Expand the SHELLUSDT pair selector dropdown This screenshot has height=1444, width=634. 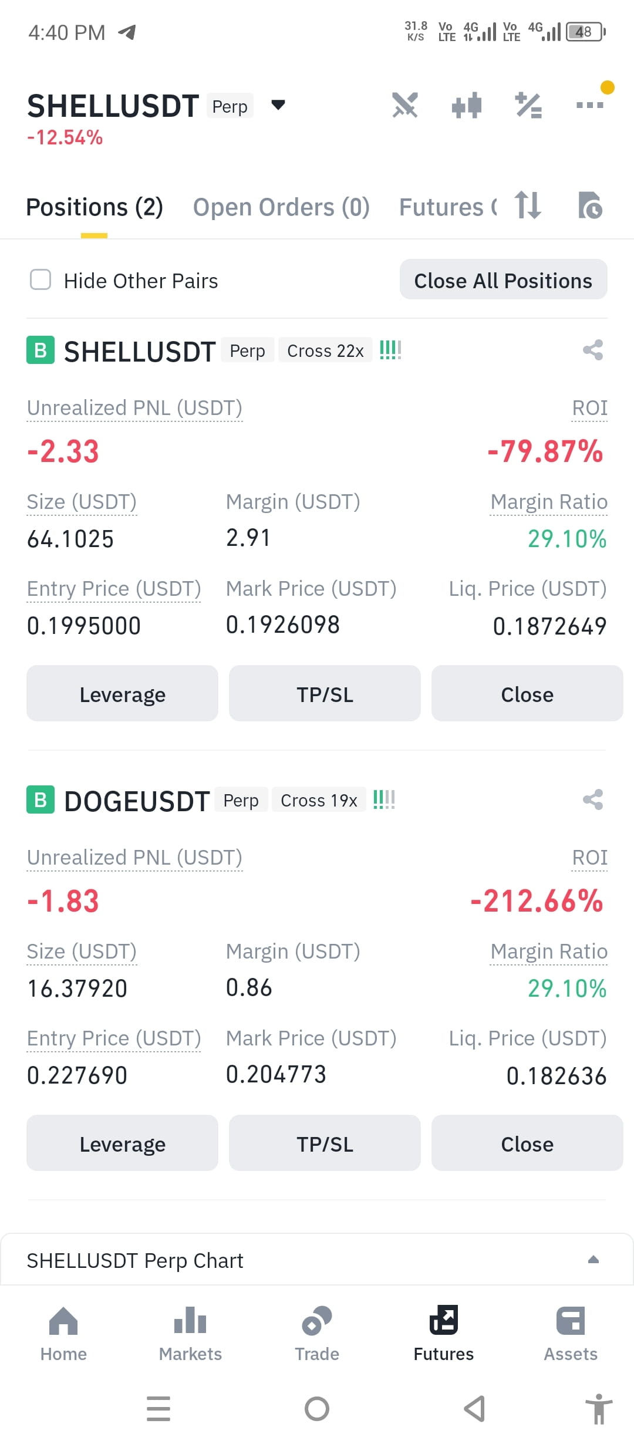click(278, 105)
